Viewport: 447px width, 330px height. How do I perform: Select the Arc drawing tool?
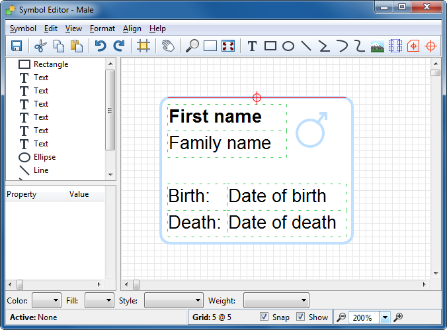point(342,46)
